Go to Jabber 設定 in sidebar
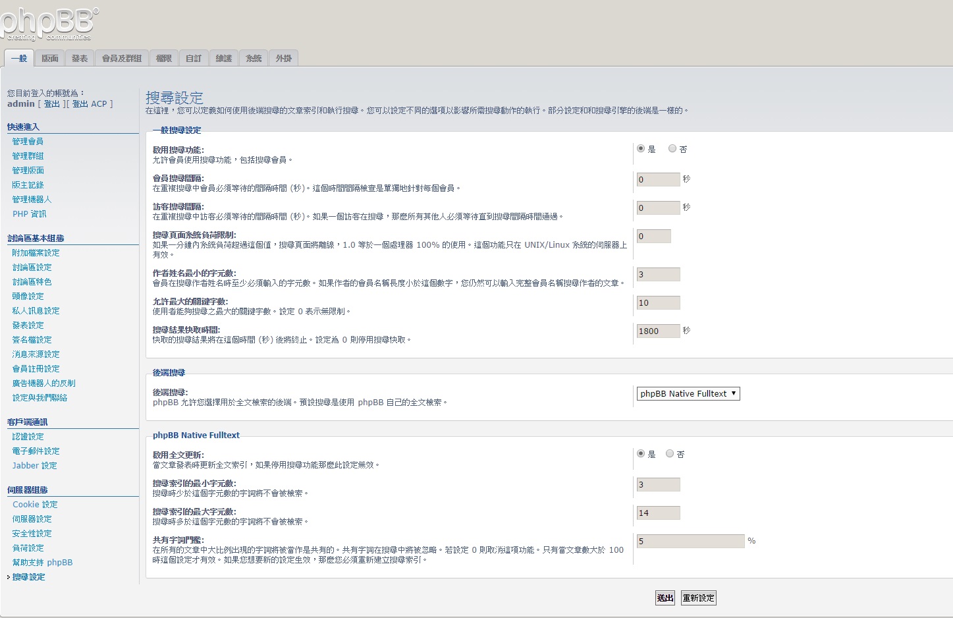Image resolution: width=953 pixels, height=618 pixels. pyautogui.click(x=35, y=466)
